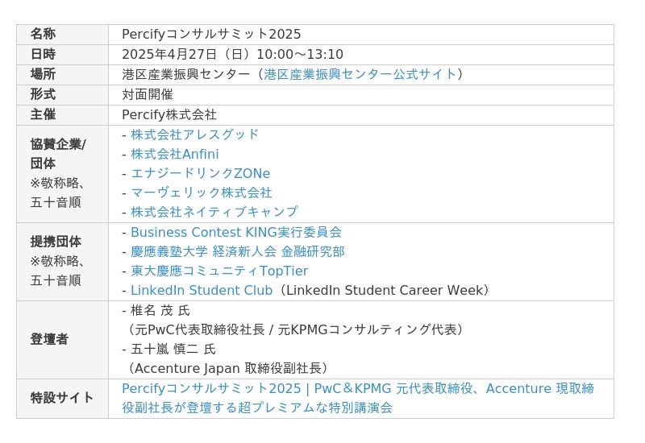Click the 特設サイト row header
Screen dimensions: 645x443
pos(62,398)
